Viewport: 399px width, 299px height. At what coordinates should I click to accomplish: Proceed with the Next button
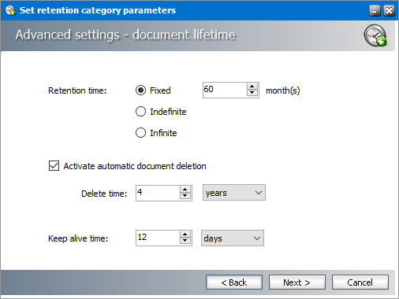[x=297, y=282]
